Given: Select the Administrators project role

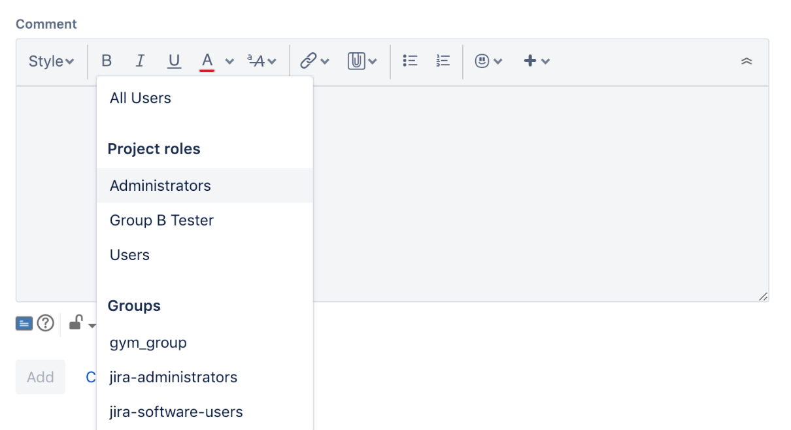Looking at the screenshot, I should click(x=160, y=186).
